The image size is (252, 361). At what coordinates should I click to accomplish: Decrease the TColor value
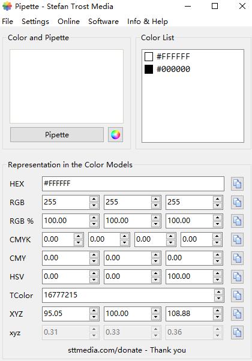pos(218,299)
